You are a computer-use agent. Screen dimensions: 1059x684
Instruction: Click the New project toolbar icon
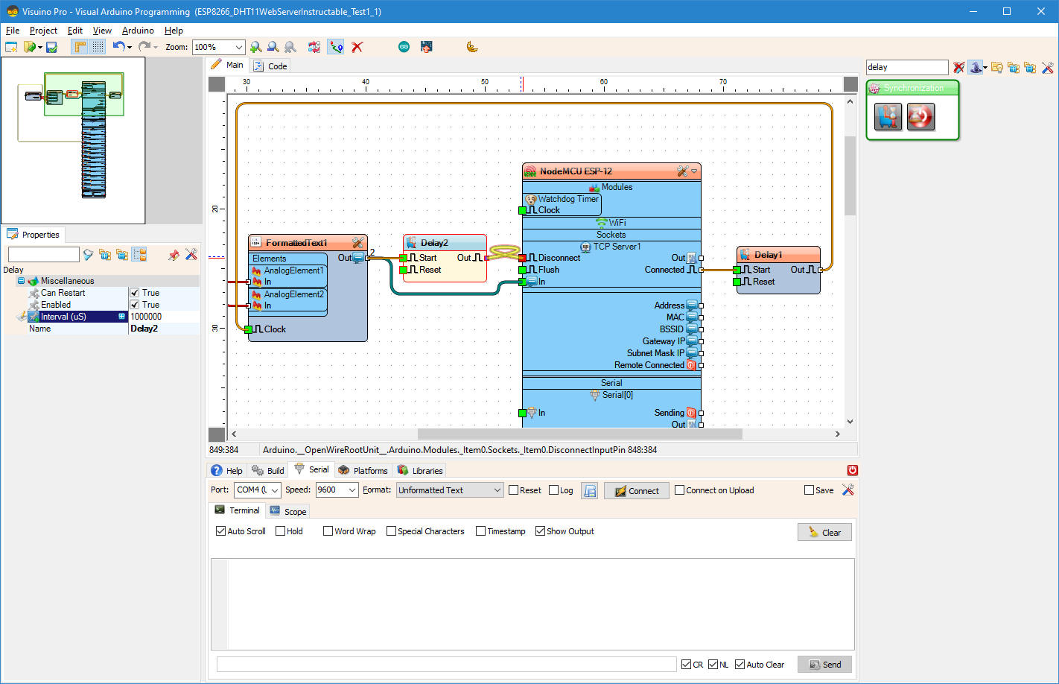coord(11,47)
